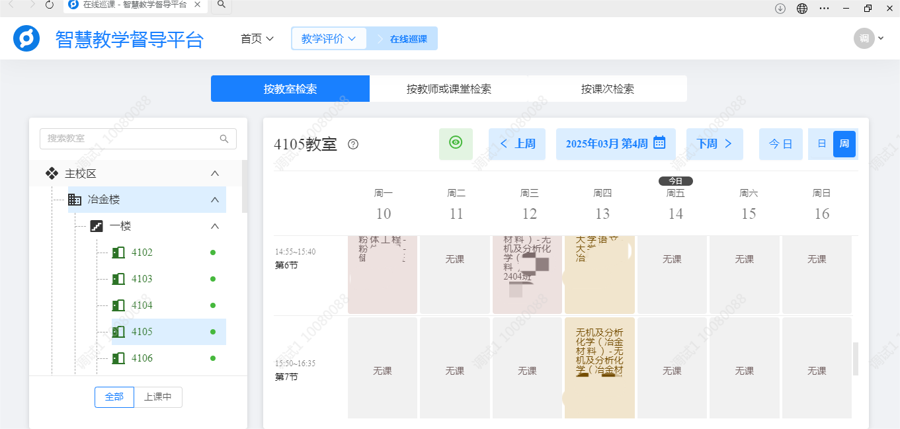The height and width of the screenshot is (429, 900).
Task: Click the green online monitoring eye icon
Action: point(456,143)
